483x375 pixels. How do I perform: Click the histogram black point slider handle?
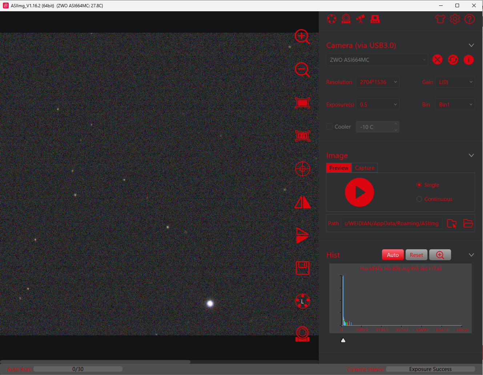point(343,340)
